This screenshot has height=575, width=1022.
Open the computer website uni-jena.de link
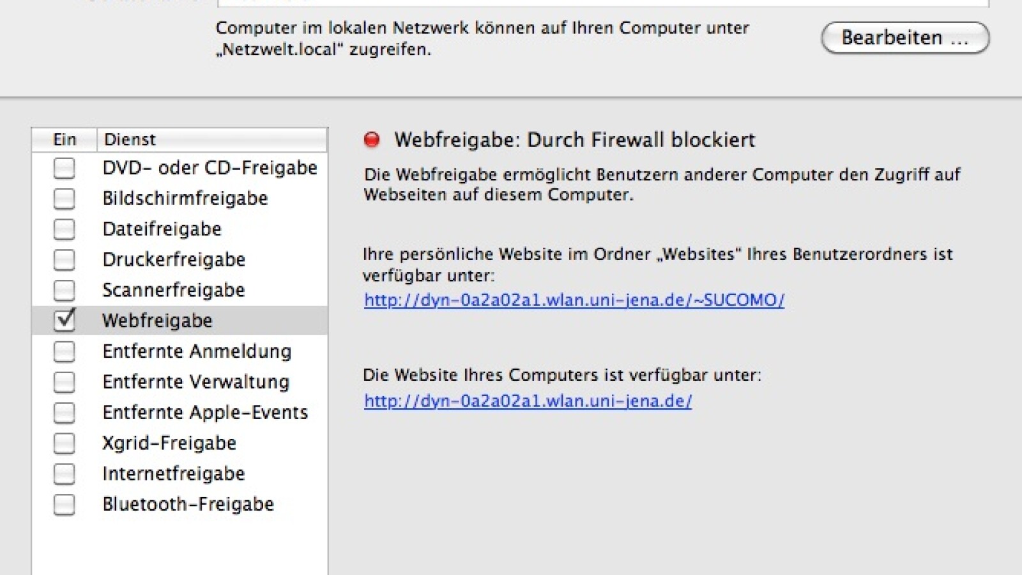528,401
